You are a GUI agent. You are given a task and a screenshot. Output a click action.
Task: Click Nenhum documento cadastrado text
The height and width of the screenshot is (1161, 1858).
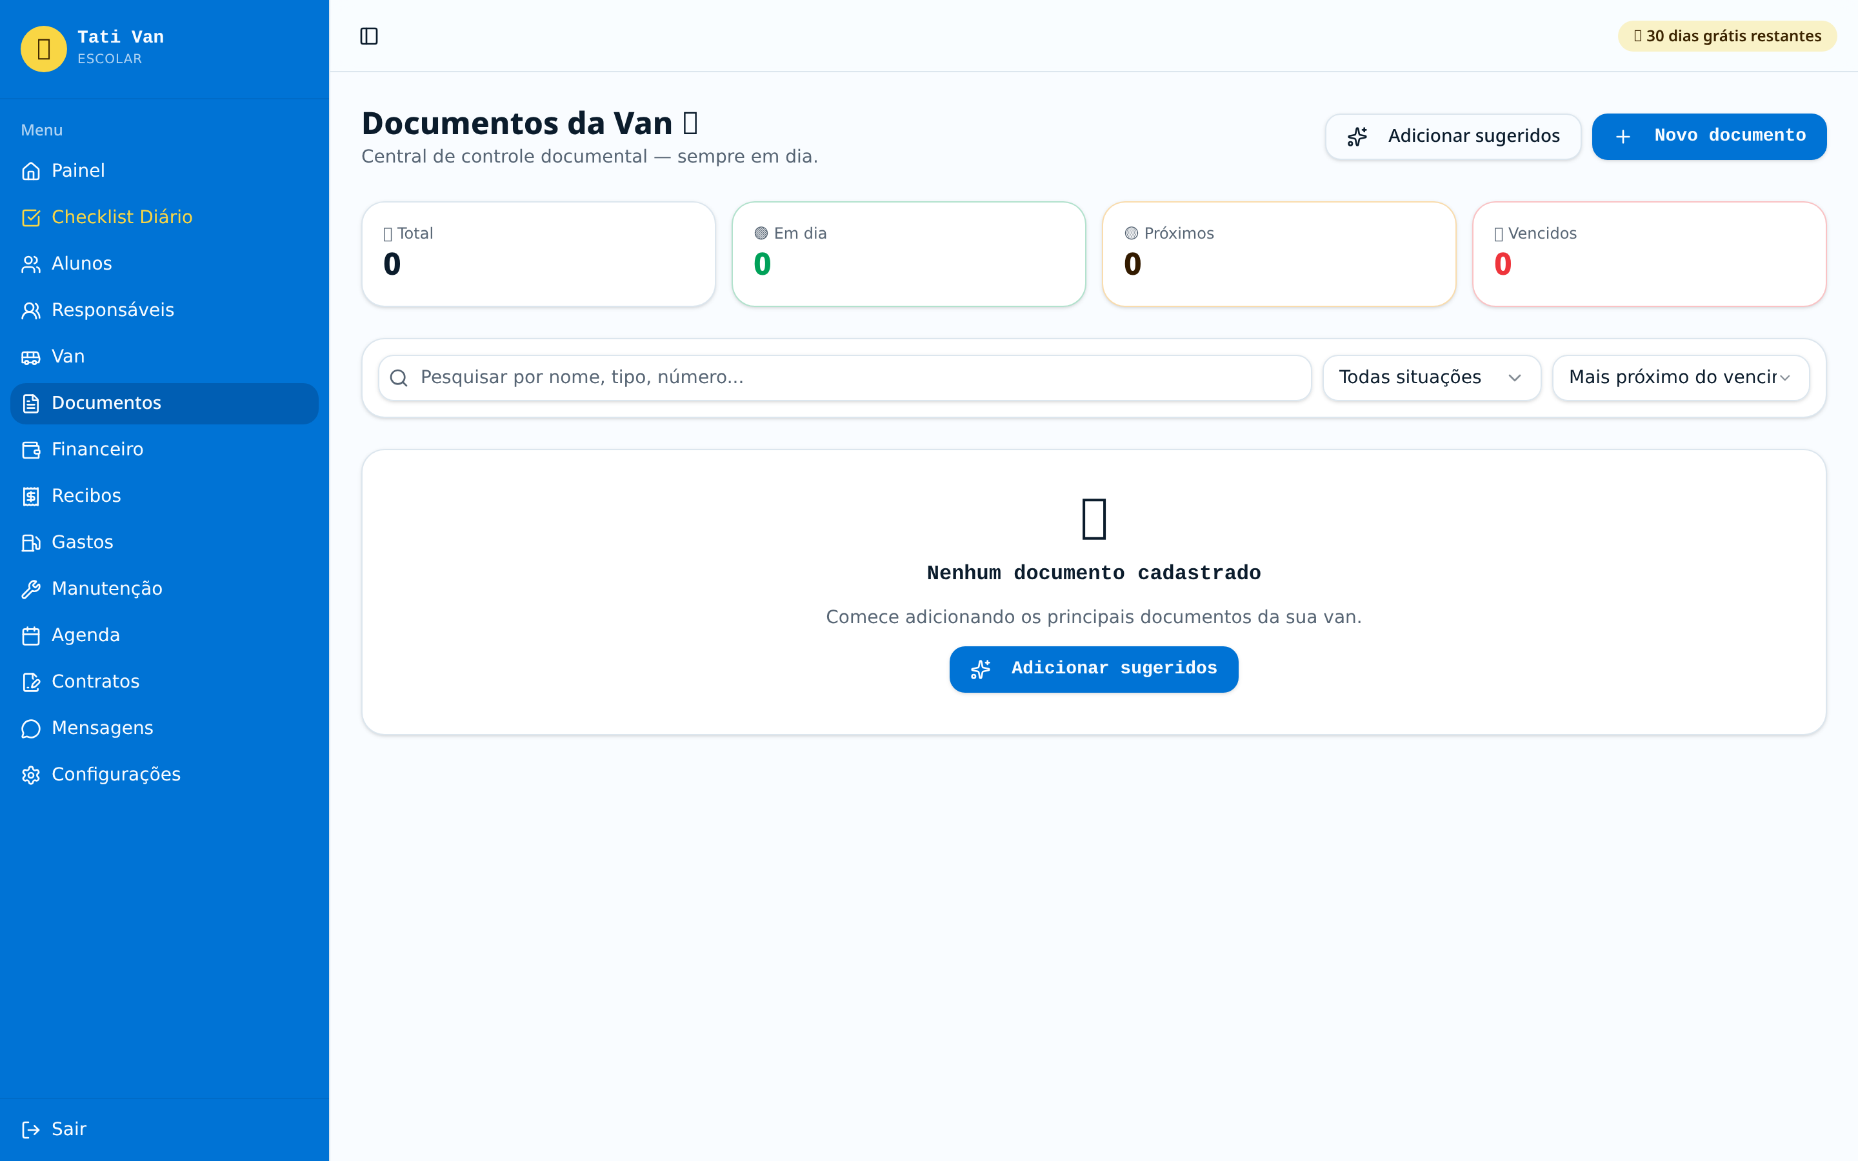[1094, 573]
